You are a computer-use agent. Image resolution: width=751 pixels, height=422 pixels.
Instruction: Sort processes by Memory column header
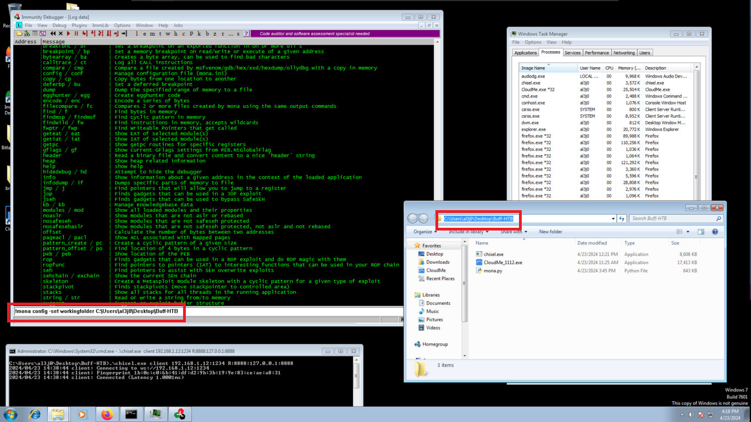tap(629, 68)
